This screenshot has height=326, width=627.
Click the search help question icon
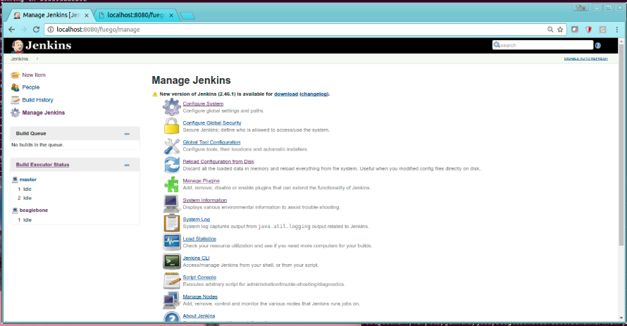[598, 46]
